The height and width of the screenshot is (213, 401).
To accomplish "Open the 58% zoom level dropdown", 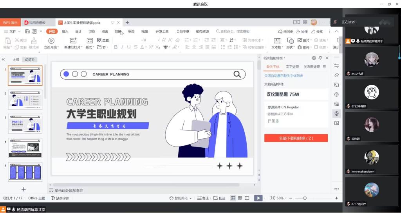I will coord(282,198).
